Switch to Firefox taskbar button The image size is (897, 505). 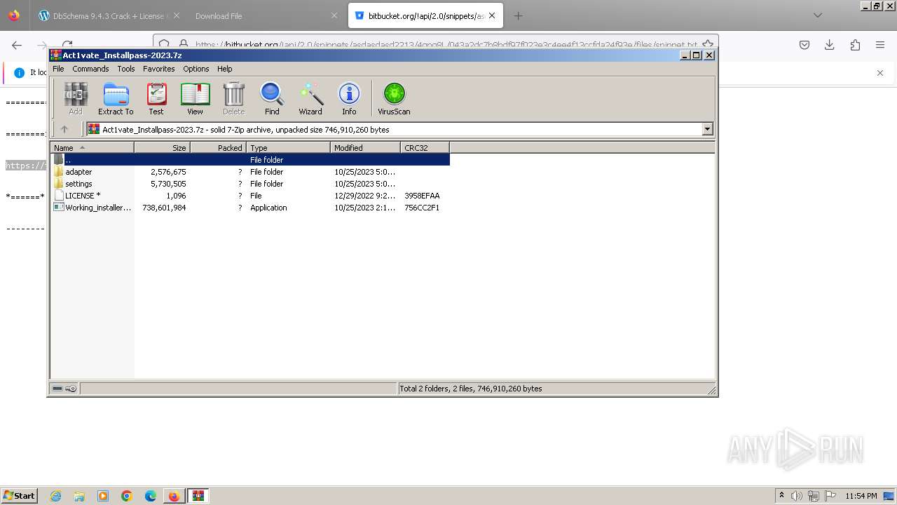[x=174, y=496]
